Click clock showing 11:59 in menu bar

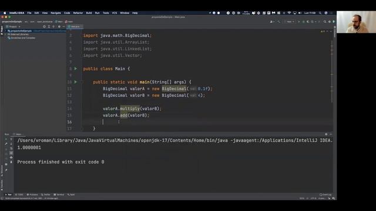coord(310,13)
